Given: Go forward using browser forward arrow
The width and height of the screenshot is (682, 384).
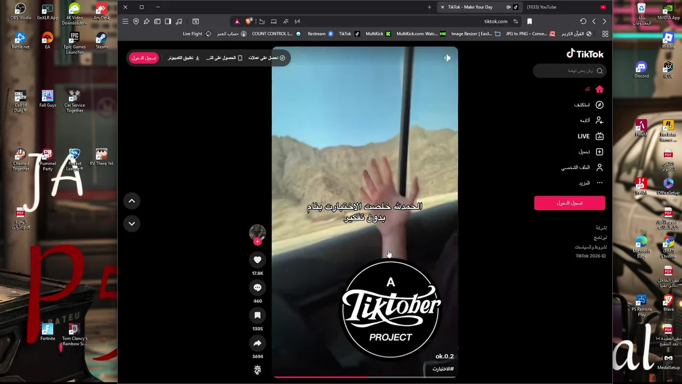Looking at the screenshot, I should pyautogui.click(x=604, y=21).
